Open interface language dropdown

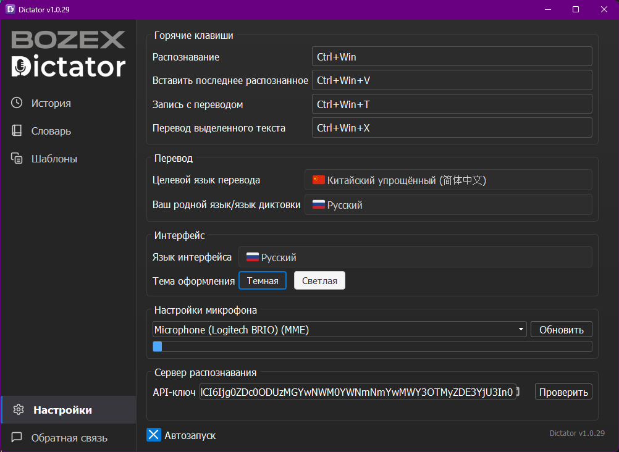(x=415, y=257)
